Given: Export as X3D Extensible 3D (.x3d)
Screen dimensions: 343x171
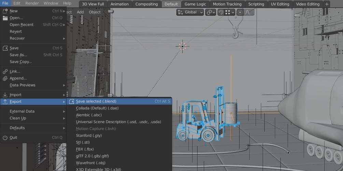Looking at the screenshot, I should click(x=119, y=169).
